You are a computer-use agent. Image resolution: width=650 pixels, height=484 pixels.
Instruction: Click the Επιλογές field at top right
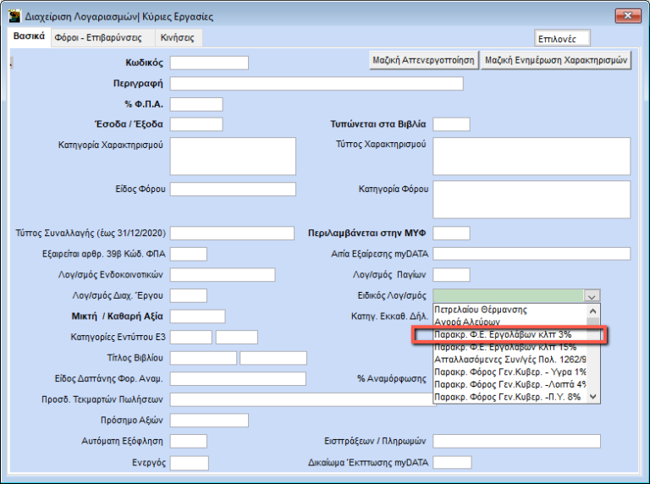pyautogui.click(x=563, y=39)
